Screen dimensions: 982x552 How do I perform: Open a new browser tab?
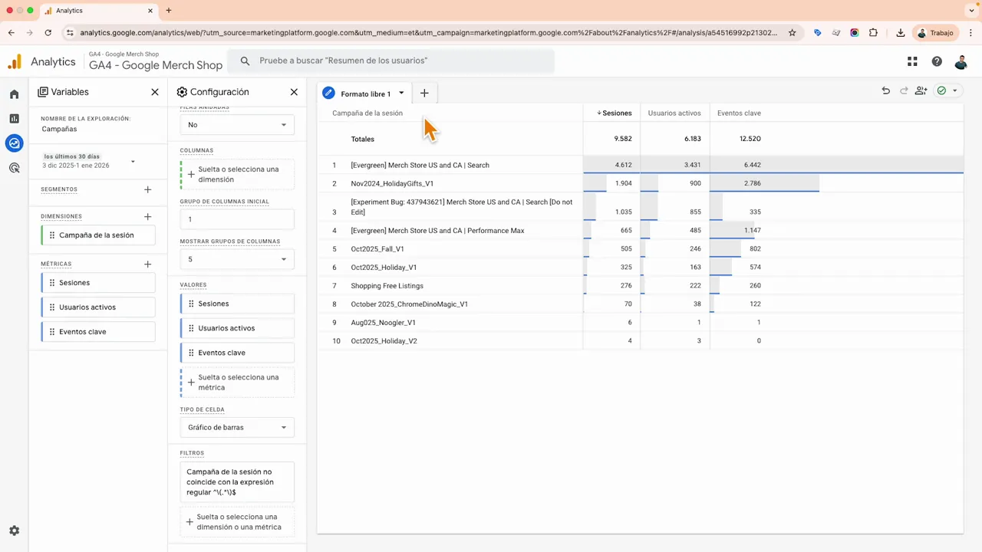click(169, 11)
